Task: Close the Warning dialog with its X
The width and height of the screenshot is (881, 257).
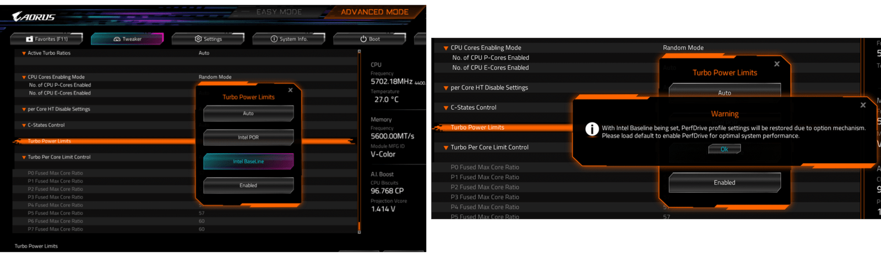Action: pos(863,105)
